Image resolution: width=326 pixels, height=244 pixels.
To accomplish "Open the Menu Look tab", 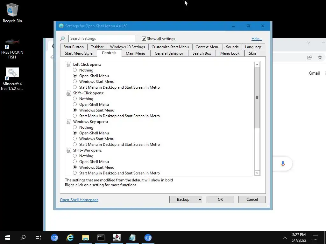I will (230, 53).
